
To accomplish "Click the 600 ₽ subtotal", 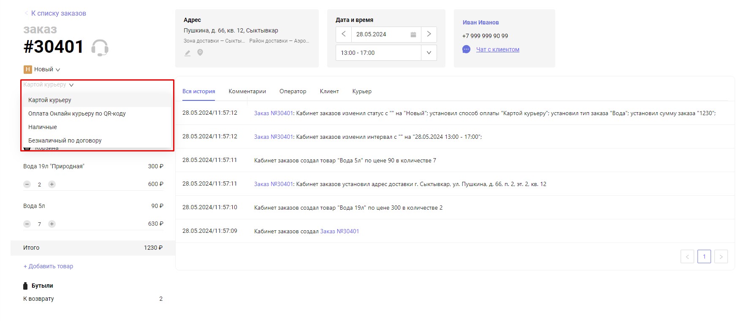I will pyautogui.click(x=156, y=184).
